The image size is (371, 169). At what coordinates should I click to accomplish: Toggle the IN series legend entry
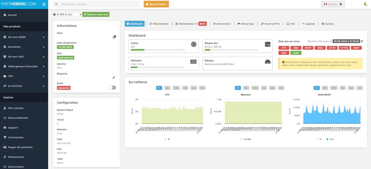point(318,139)
